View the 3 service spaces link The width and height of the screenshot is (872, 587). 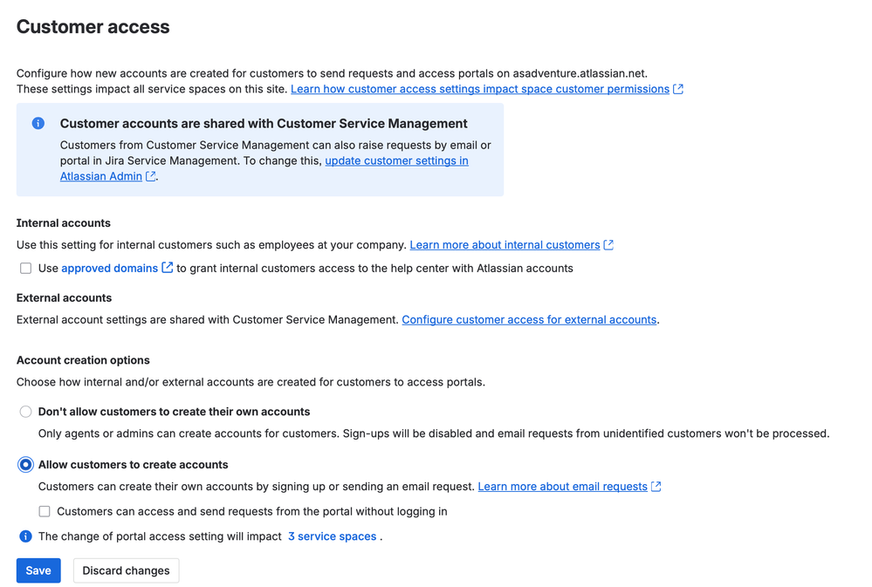[x=332, y=536]
